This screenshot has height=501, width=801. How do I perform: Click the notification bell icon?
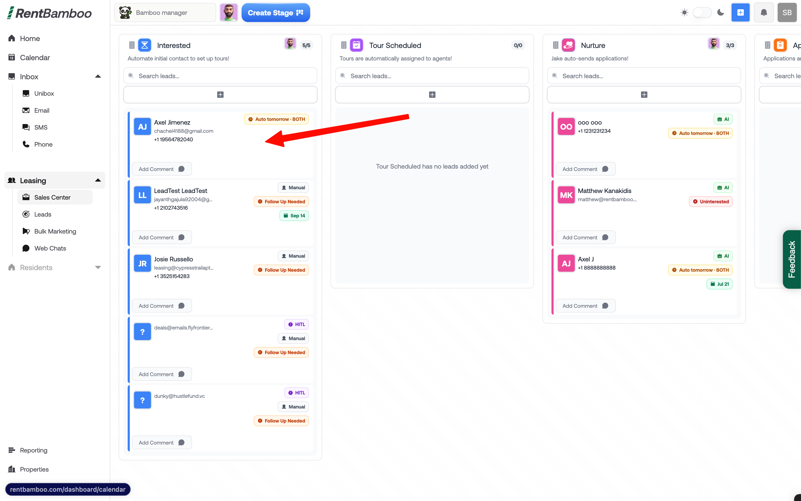pos(764,13)
